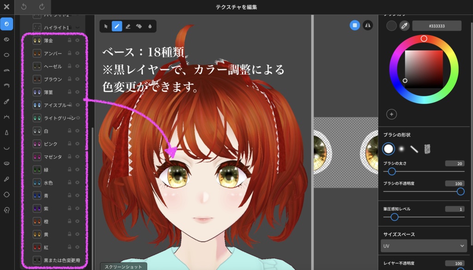Select the paint bucket fill tool
The image size is (473, 270).
point(139,26)
